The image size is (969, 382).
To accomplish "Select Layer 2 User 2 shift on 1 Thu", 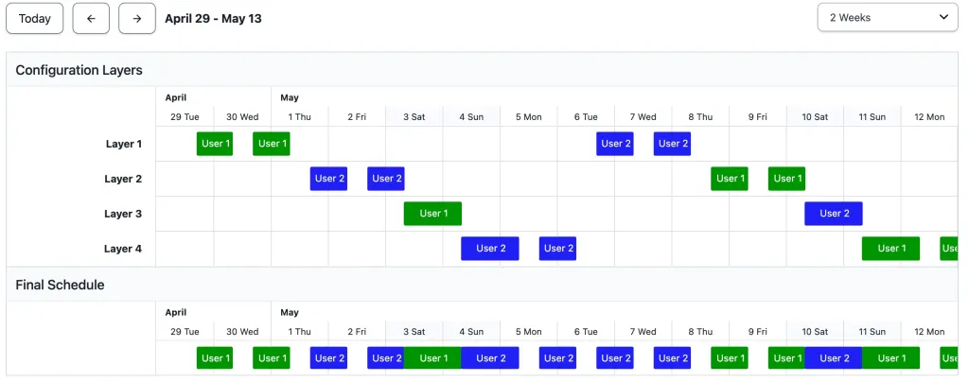I will pos(328,179).
